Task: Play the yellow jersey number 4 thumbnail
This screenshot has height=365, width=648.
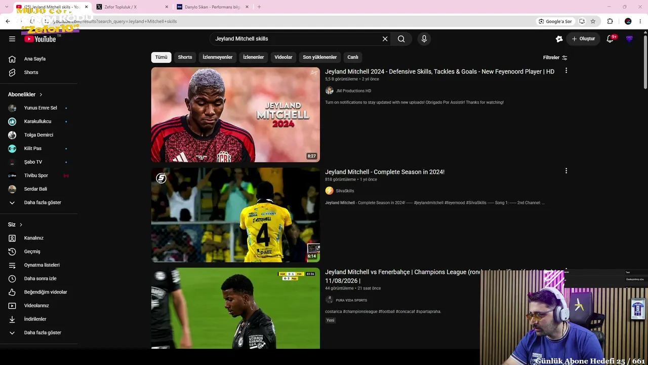Action: 235,215
